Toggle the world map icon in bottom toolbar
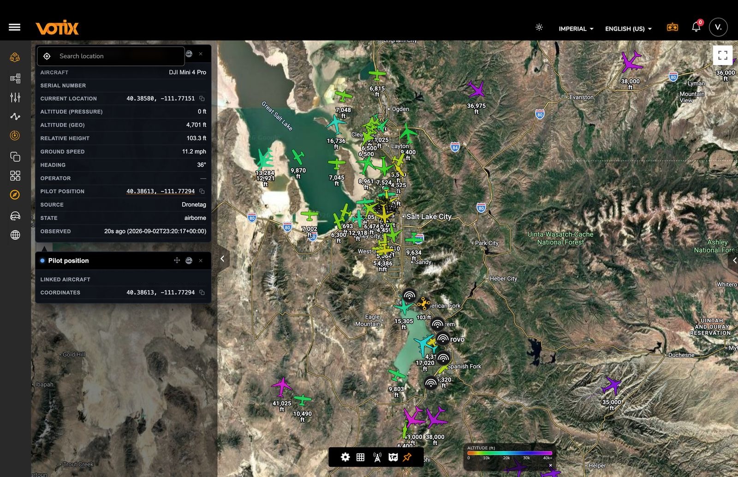738x477 pixels. click(393, 457)
